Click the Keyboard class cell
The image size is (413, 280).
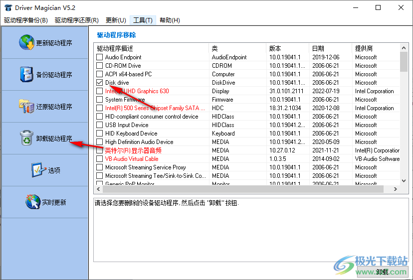(x=223, y=134)
